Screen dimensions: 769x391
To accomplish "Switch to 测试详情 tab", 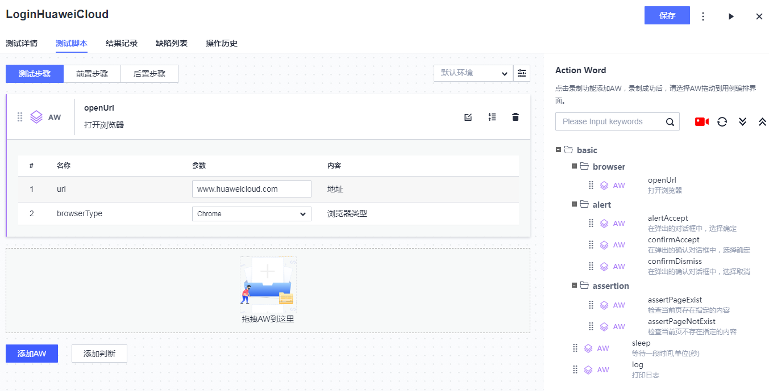I will [22, 43].
